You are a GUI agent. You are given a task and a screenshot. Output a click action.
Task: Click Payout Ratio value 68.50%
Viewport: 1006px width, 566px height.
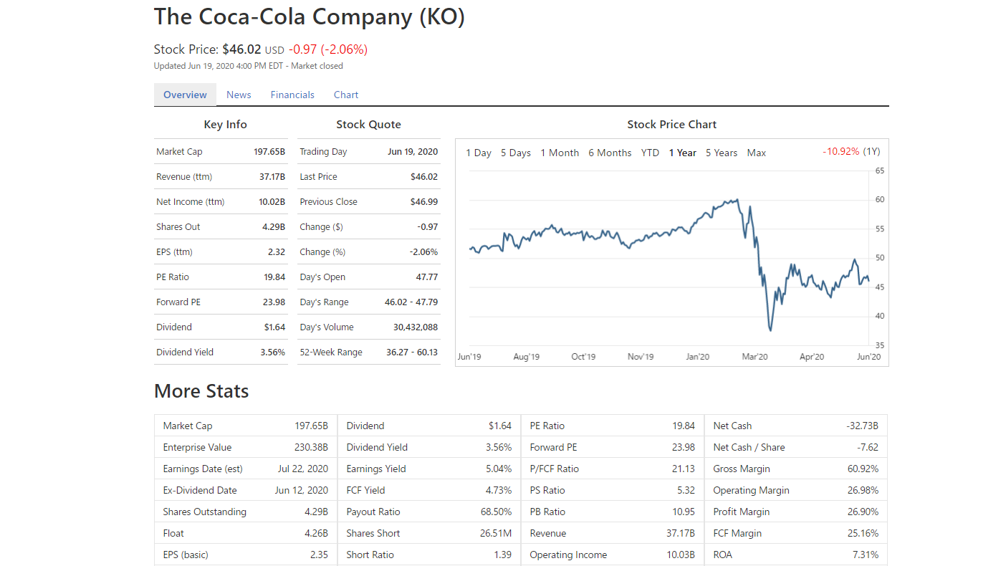(x=496, y=512)
